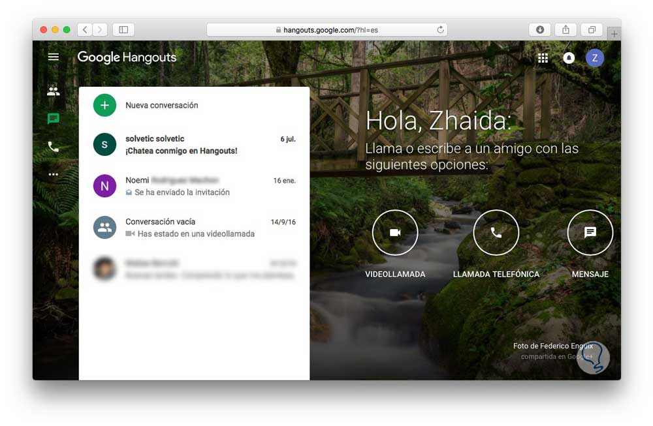
Task: Click the 16 ene. date
Action: click(x=285, y=181)
